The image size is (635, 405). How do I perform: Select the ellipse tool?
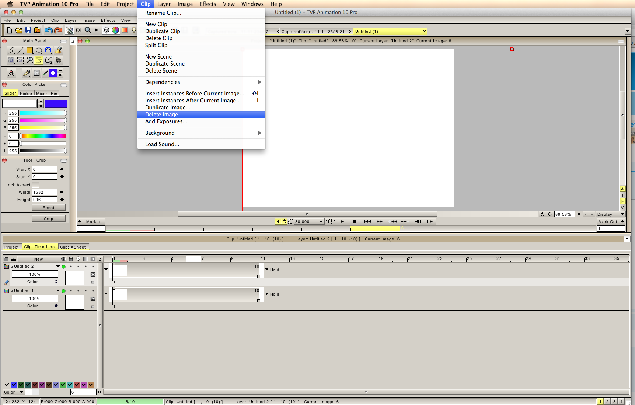(39, 50)
